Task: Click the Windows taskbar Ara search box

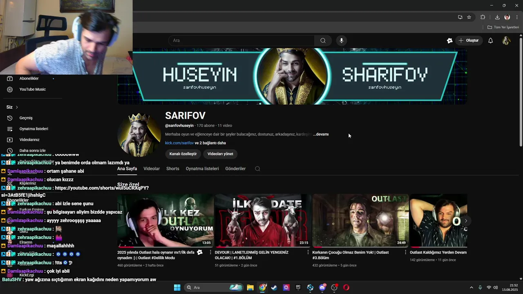Action: [x=214, y=287]
